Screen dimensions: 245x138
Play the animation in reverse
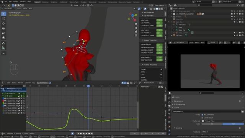(x=83, y=133)
